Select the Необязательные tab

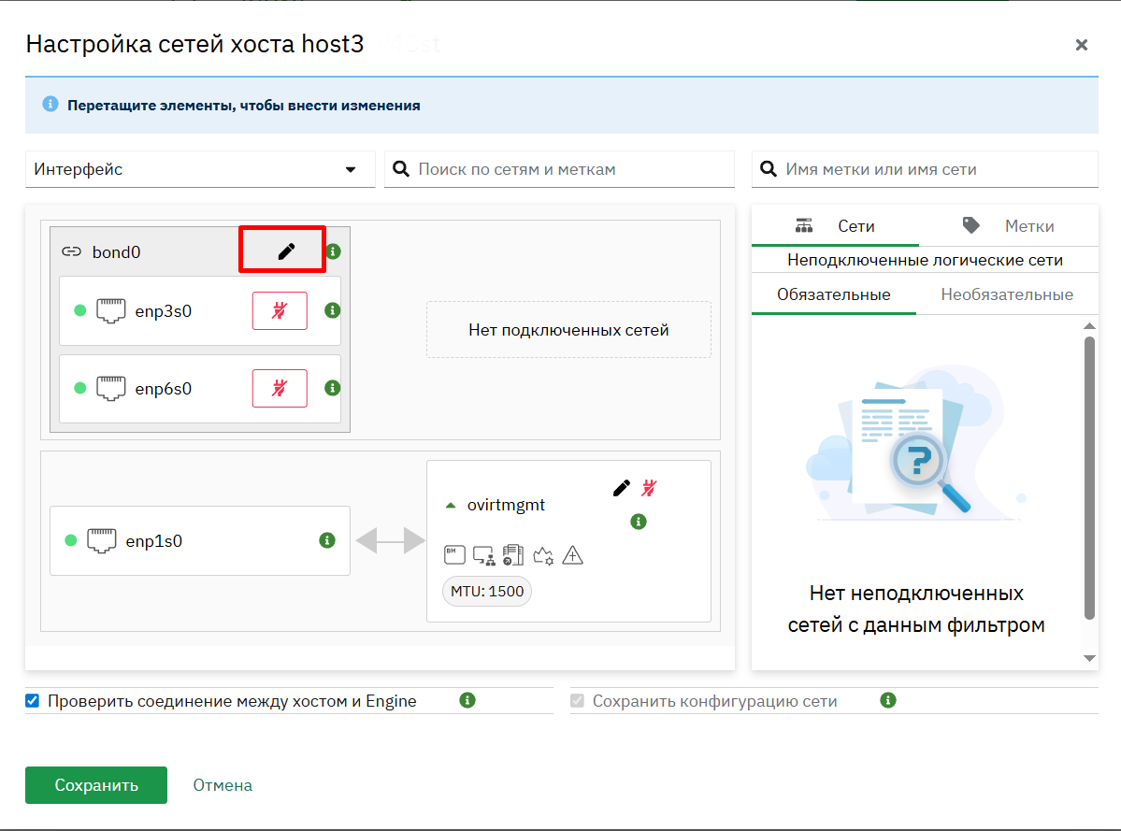[x=1007, y=294]
